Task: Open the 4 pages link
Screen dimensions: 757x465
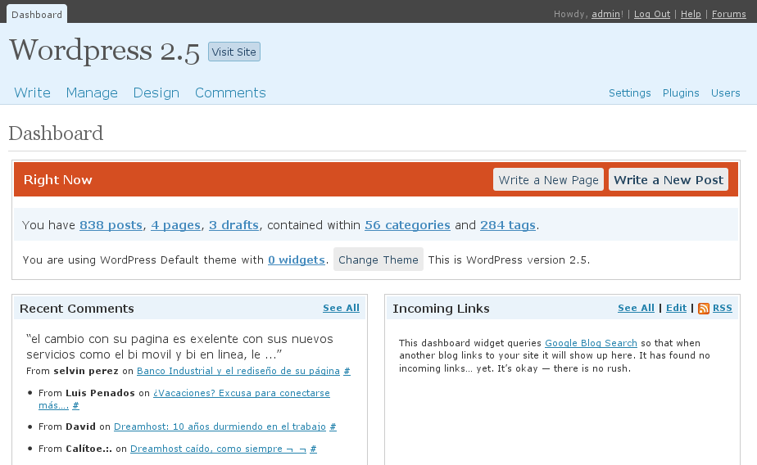Action: point(175,225)
